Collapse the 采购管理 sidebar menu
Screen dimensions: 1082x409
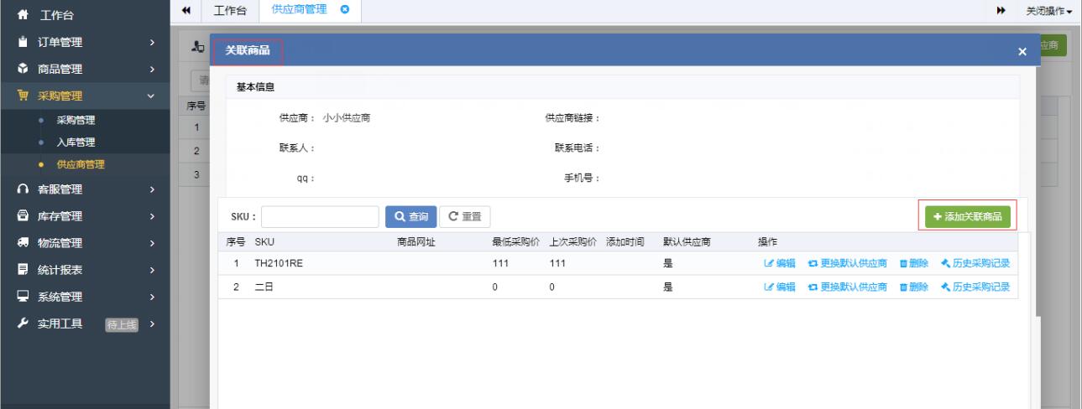[x=84, y=96]
